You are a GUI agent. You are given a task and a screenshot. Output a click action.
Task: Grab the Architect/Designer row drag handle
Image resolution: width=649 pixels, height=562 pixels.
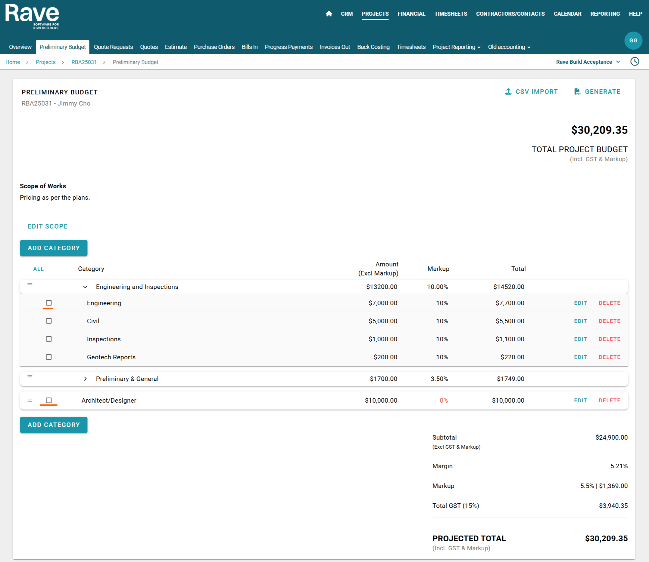point(30,401)
